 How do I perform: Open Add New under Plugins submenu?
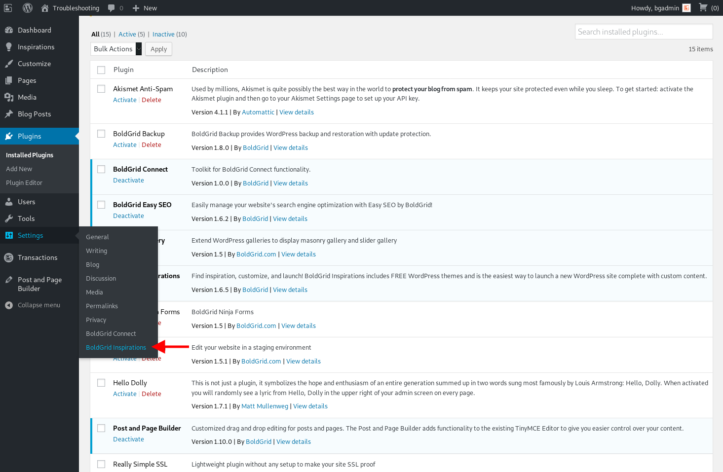click(x=19, y=169)
